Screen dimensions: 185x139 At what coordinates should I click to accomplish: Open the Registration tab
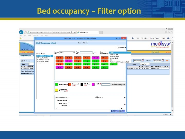pos(26,56)
